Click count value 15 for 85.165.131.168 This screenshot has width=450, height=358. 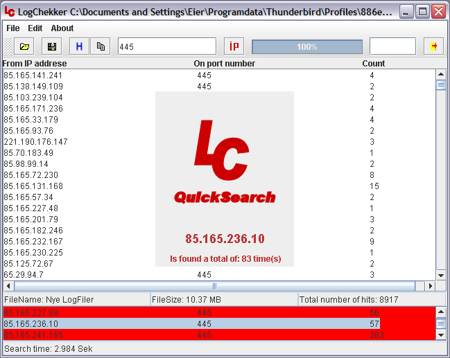374,186
